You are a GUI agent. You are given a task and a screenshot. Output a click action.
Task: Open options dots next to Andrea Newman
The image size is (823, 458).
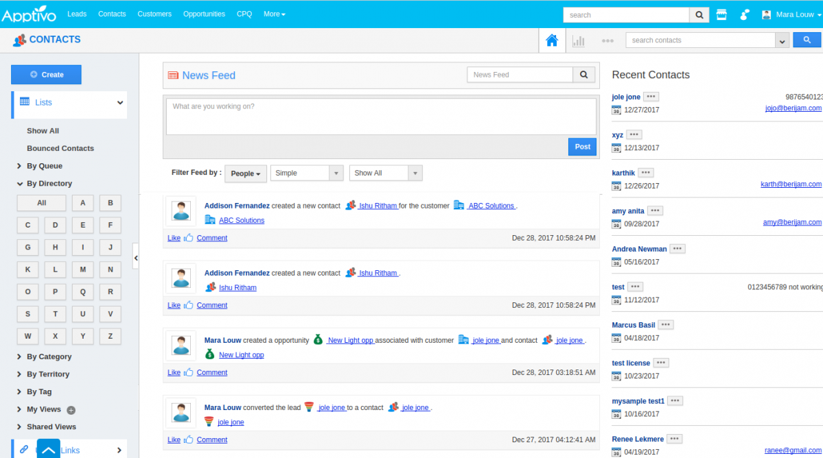click(x=677, y=248)
